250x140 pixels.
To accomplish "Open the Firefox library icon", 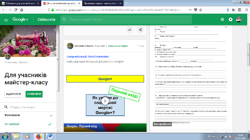I will click(234, 10).
